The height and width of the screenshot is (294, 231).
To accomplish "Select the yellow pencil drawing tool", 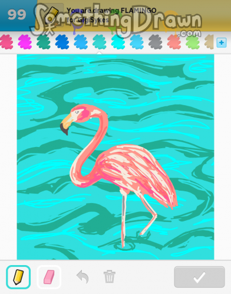I will click(x=18, y=277).
